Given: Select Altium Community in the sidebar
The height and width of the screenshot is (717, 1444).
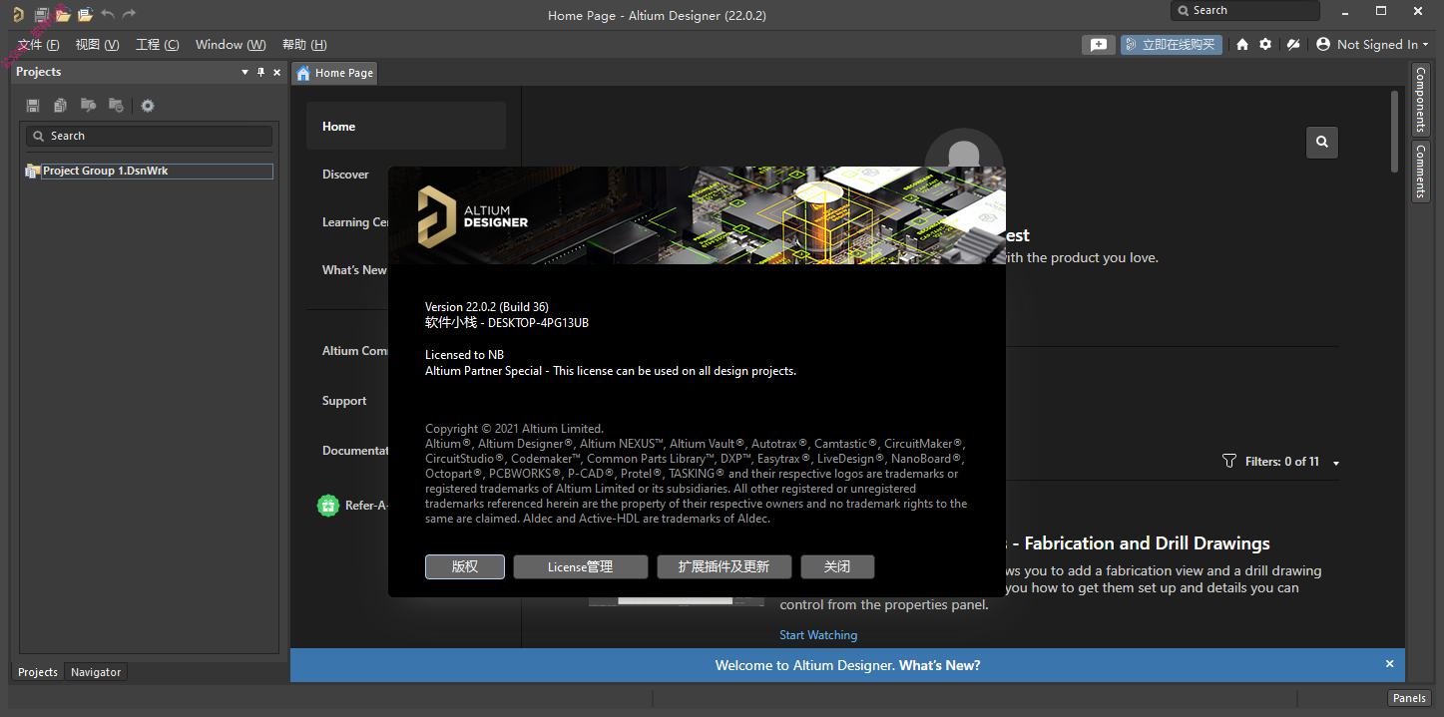Looking at the screenshot, I should [355, 351].
